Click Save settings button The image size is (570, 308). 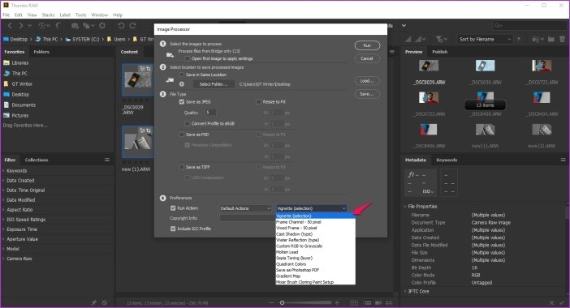click(x=367, y=94)
